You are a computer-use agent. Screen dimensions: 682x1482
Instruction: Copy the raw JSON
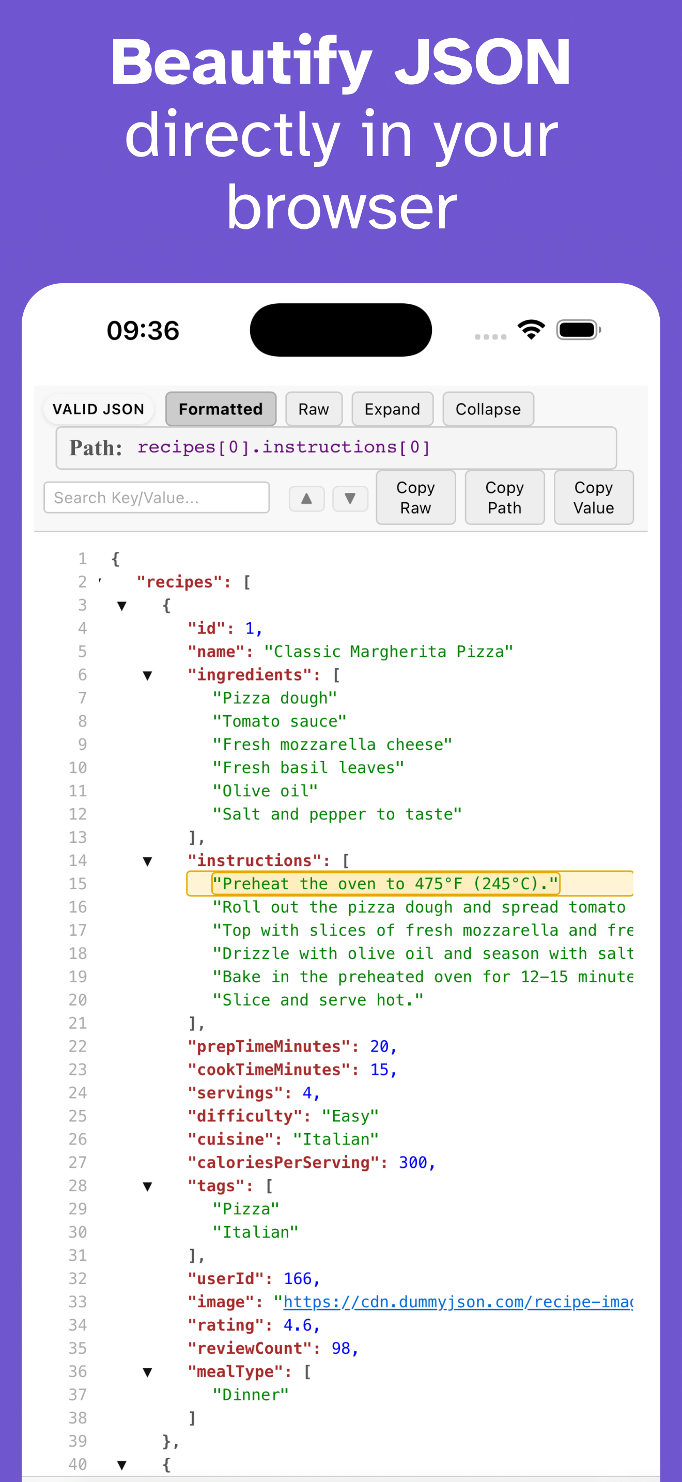click(416, 498)
